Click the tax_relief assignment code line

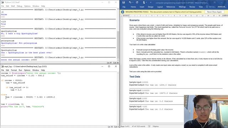[x=22, y=76]
